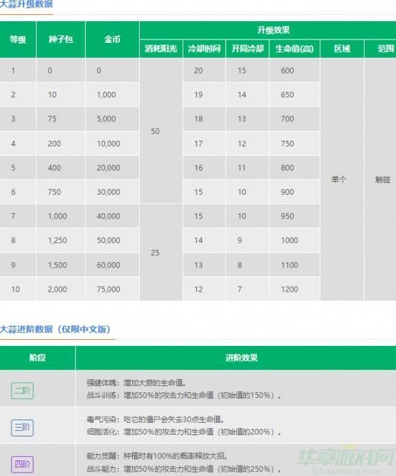The width and height of the screenshot is (396, 476).
Task: Click the seed packet value 750
Action: [x=55, y=192]
